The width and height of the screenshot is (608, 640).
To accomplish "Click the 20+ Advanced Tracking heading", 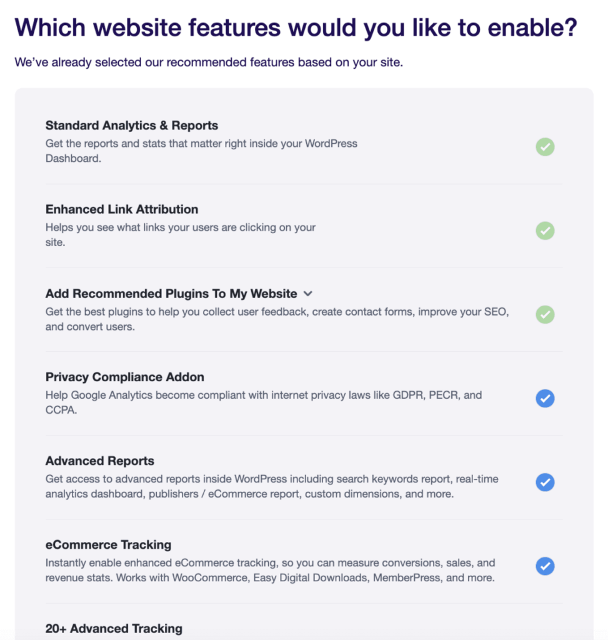I will click(114, 628).
